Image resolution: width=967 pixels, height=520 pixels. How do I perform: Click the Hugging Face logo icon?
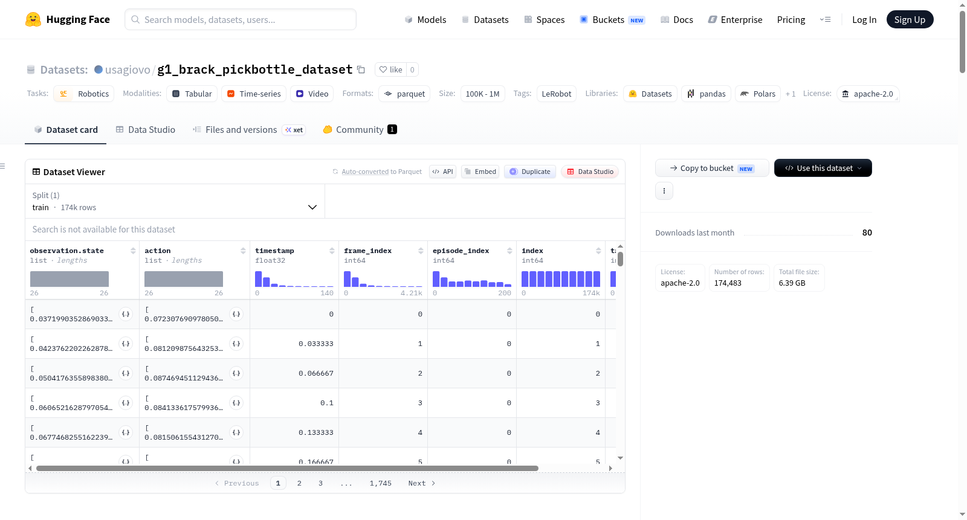33,19
